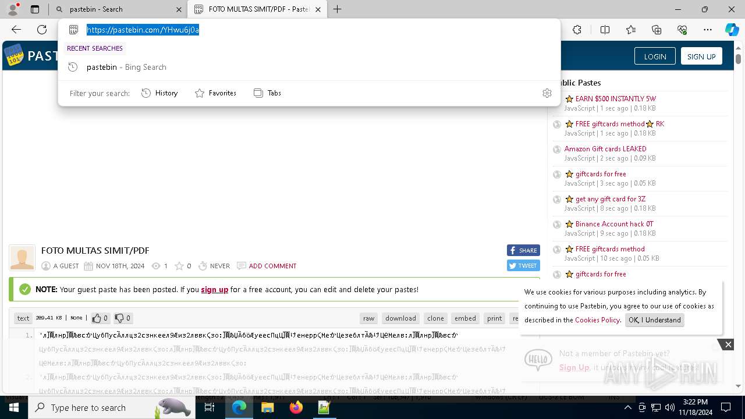Open the profile avatar icon

tap(13, 9)
